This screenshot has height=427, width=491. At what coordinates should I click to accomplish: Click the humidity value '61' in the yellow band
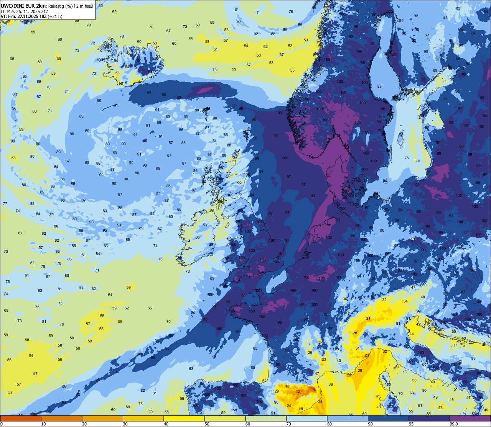click(x=216, y=49)
